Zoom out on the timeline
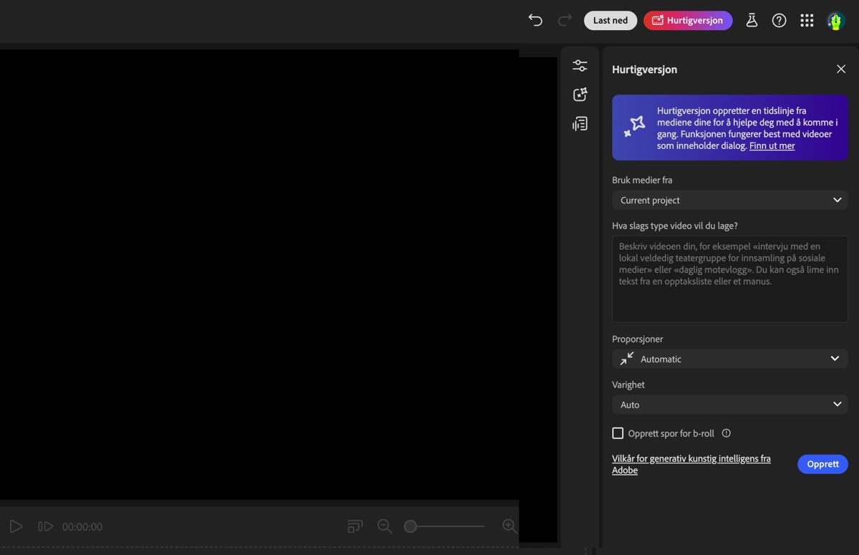 [x=384, y=526]
